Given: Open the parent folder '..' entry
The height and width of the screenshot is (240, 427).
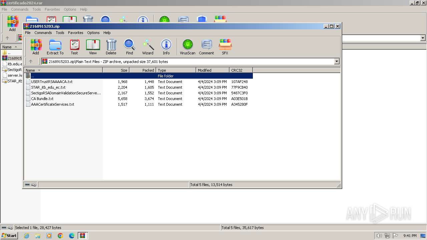Looking at the screenshot, I should [138, 76].
